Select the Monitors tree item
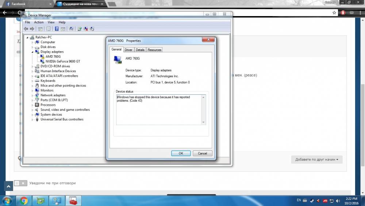 coord(47,90)
